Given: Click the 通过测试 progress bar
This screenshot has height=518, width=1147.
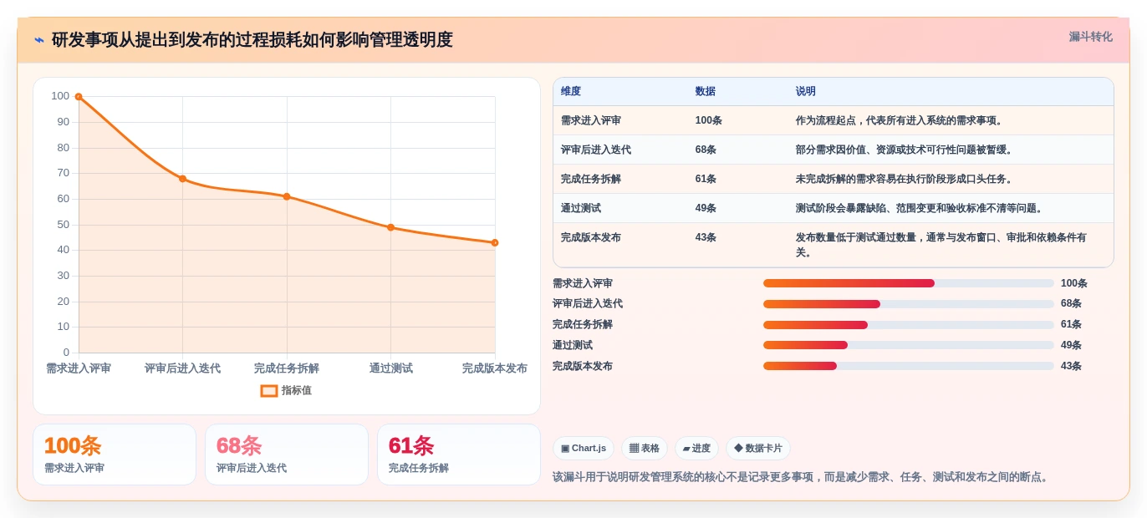Looking at the screenshot, I should pos(909,345).
